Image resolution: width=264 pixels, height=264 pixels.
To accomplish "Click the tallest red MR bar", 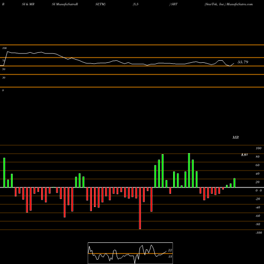I will (140, 208).
